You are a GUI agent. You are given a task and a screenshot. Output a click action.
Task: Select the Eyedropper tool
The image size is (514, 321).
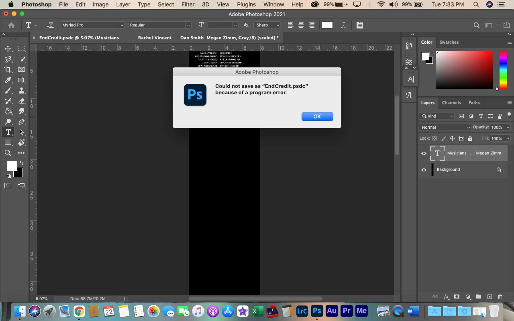pos(8,80)
